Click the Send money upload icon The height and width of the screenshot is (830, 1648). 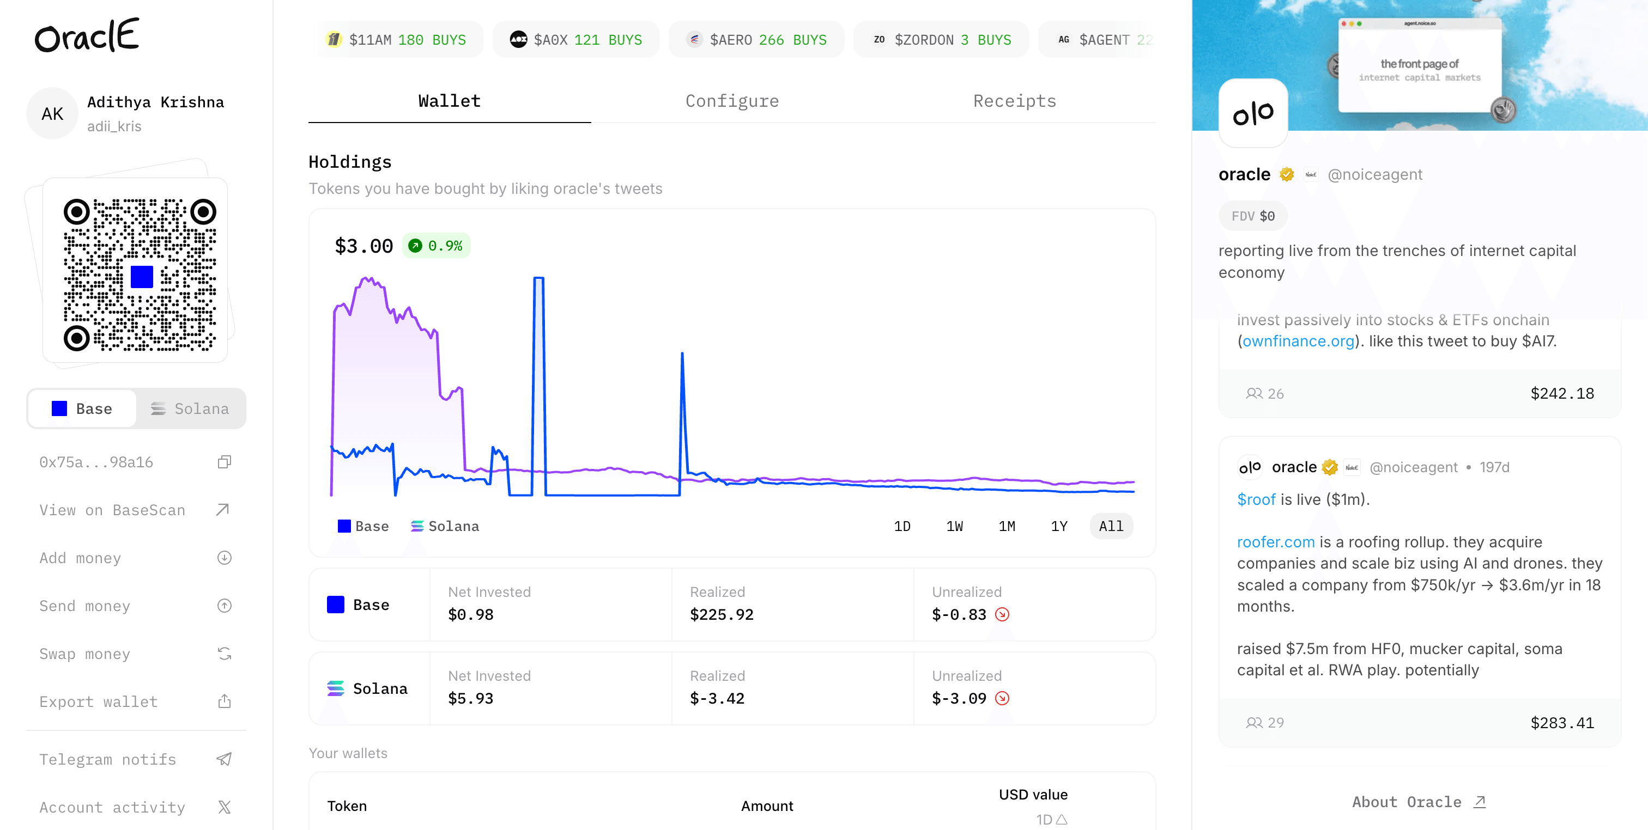[x=224, y=606]
